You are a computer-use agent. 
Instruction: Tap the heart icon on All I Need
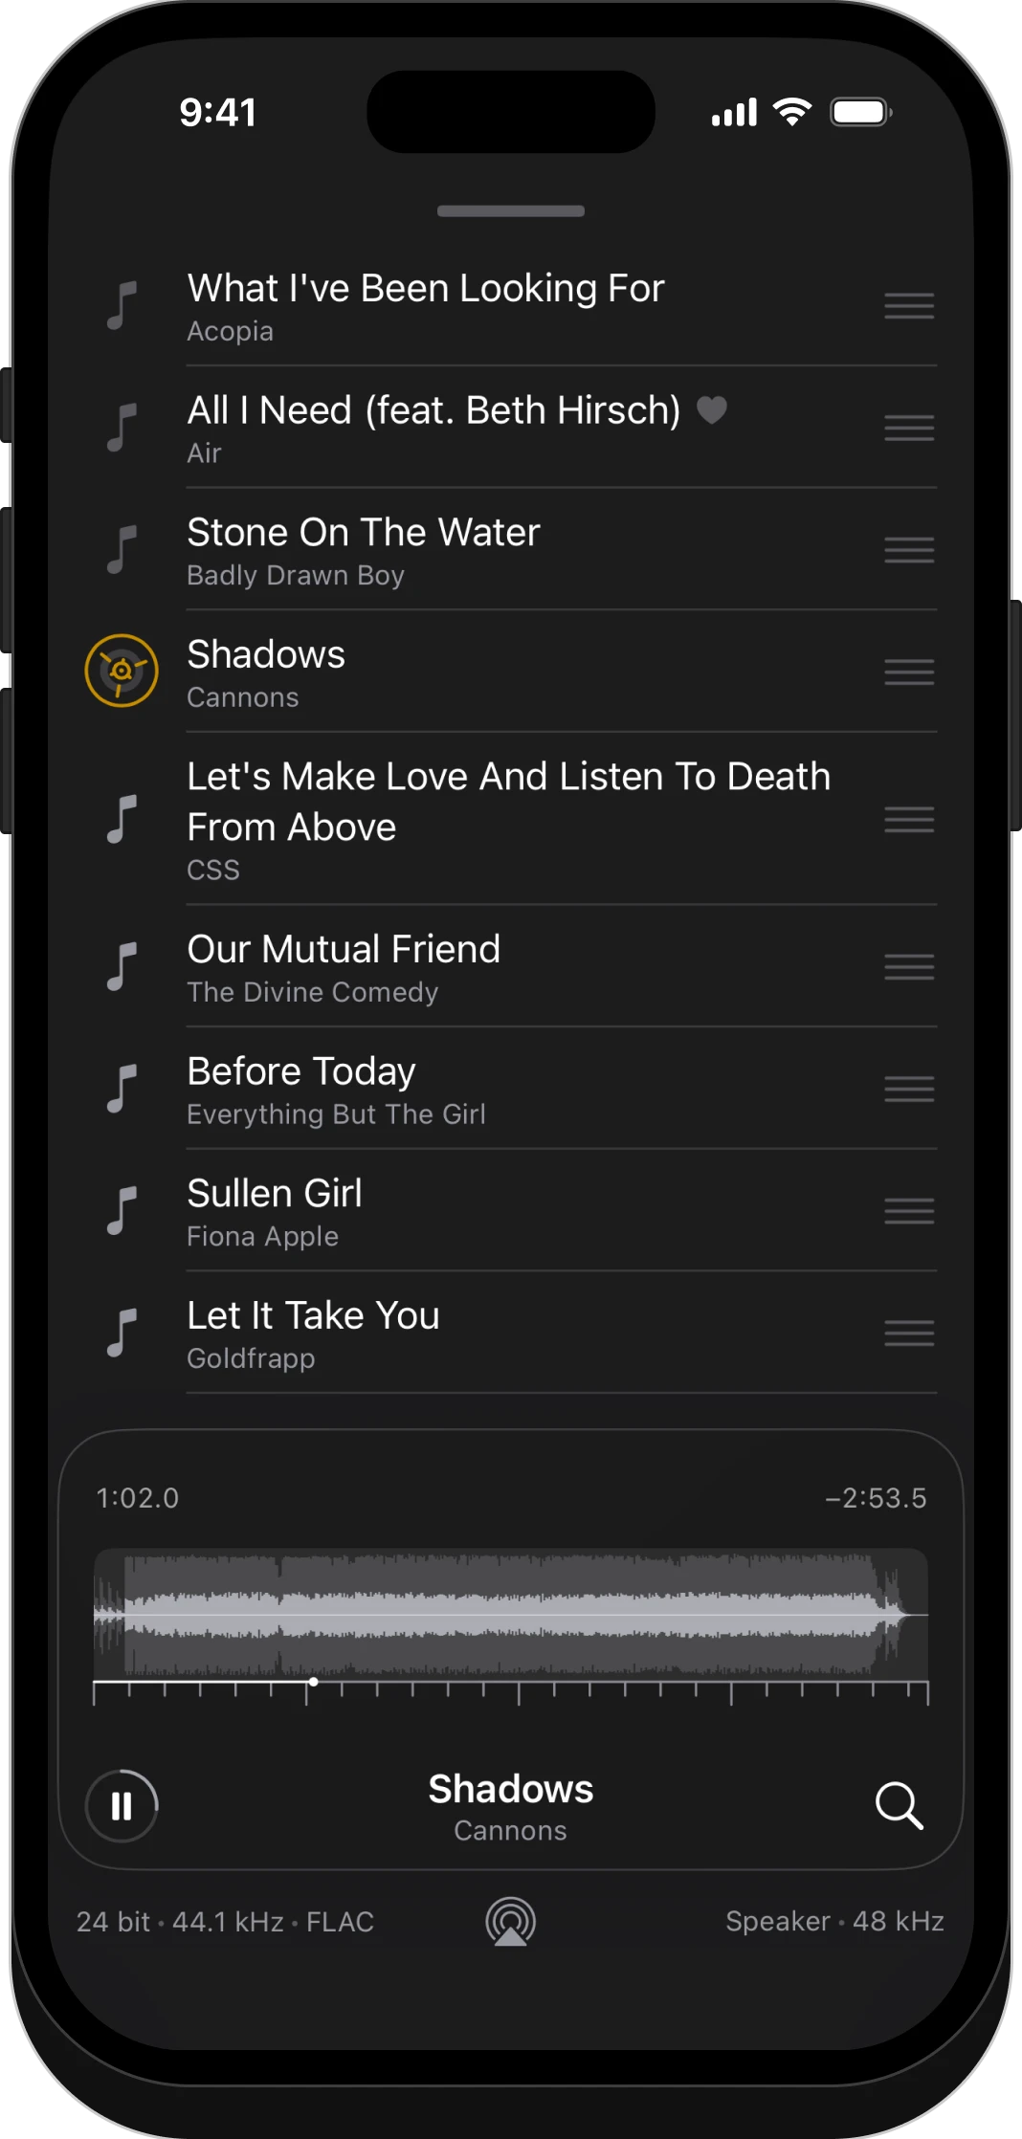pos(712,409)
